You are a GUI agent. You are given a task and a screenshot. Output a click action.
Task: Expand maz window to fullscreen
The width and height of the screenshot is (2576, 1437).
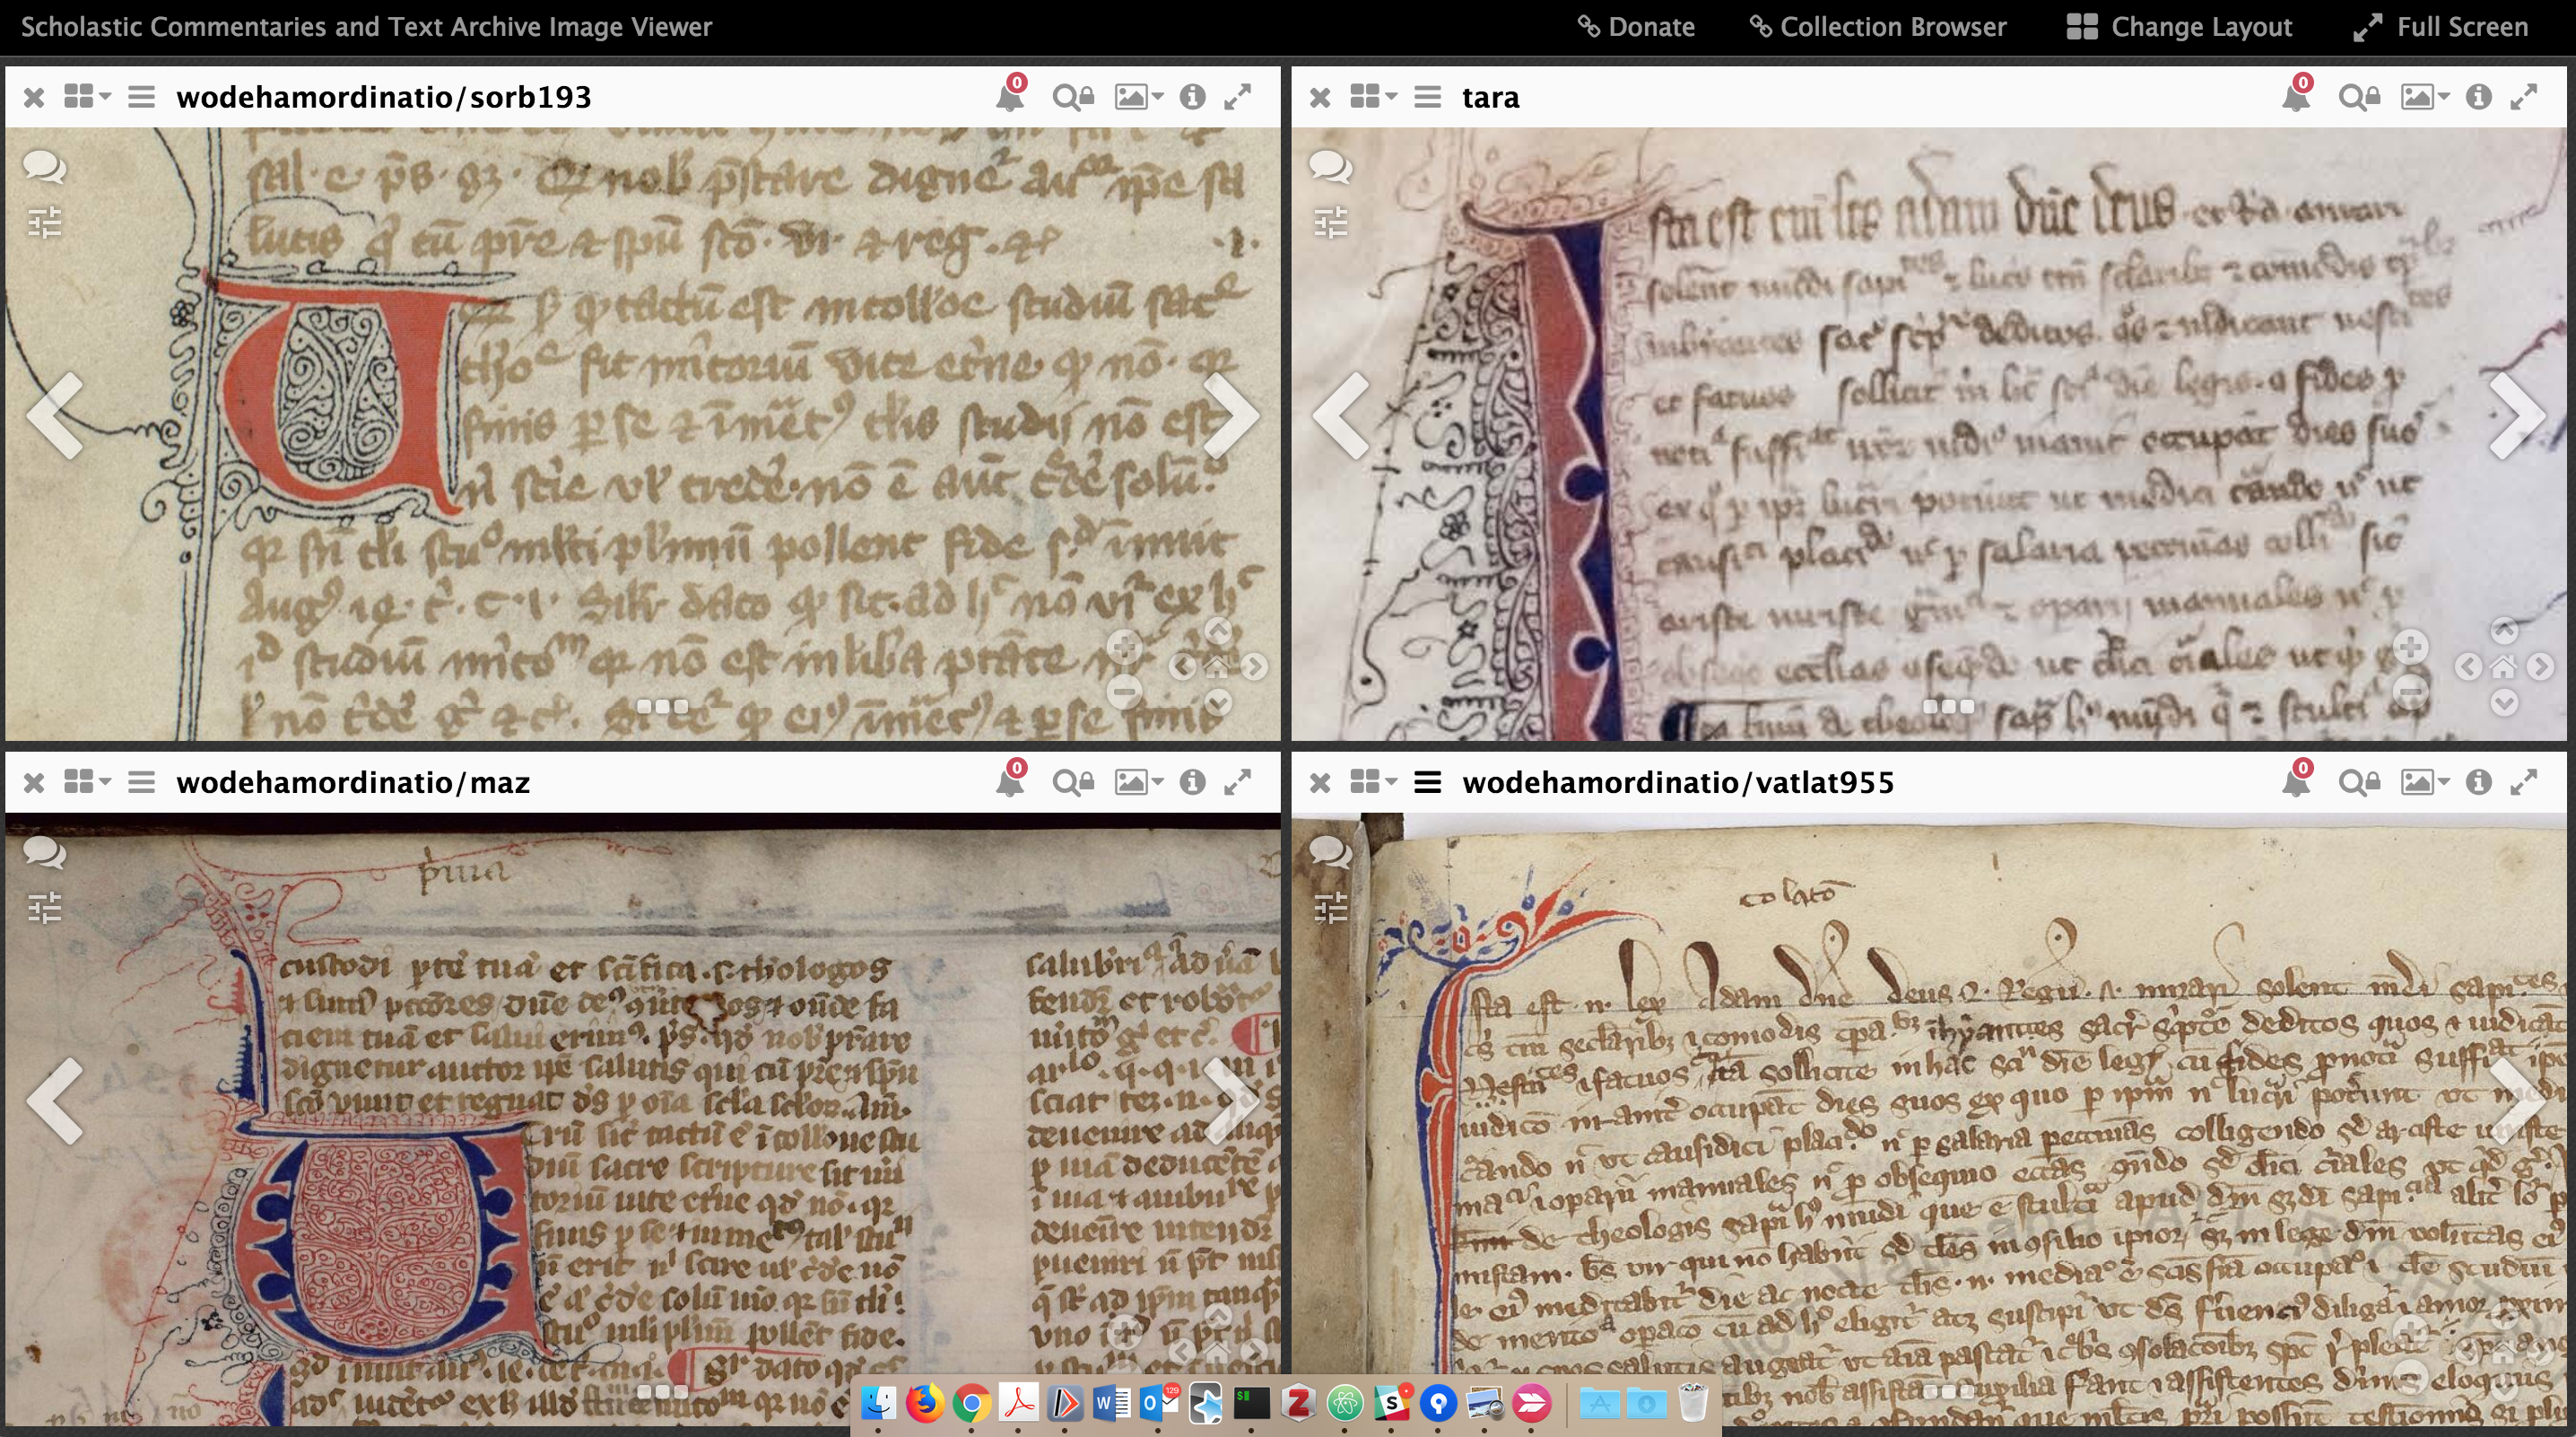click(x=1238, y=782)
